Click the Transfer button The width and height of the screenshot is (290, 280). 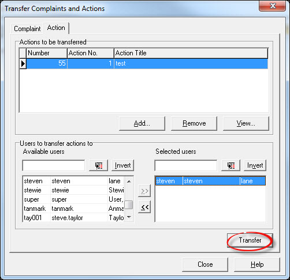[250, 240]
